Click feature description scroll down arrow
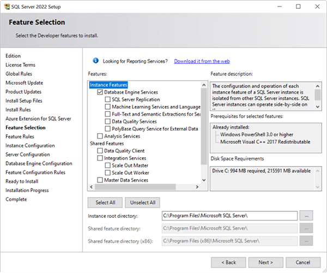Screen dimensions: 327x273 317,106
